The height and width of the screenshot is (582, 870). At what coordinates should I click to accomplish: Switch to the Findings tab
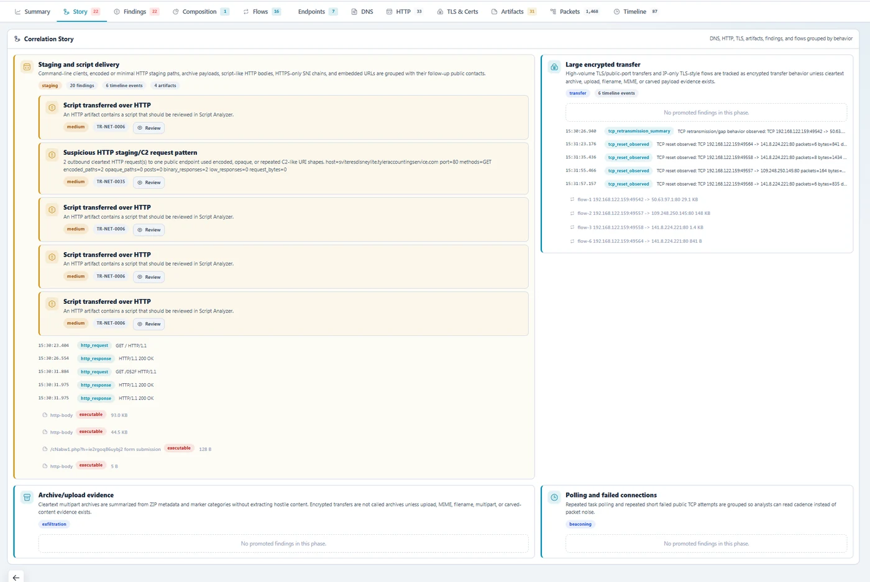[136, 12]
